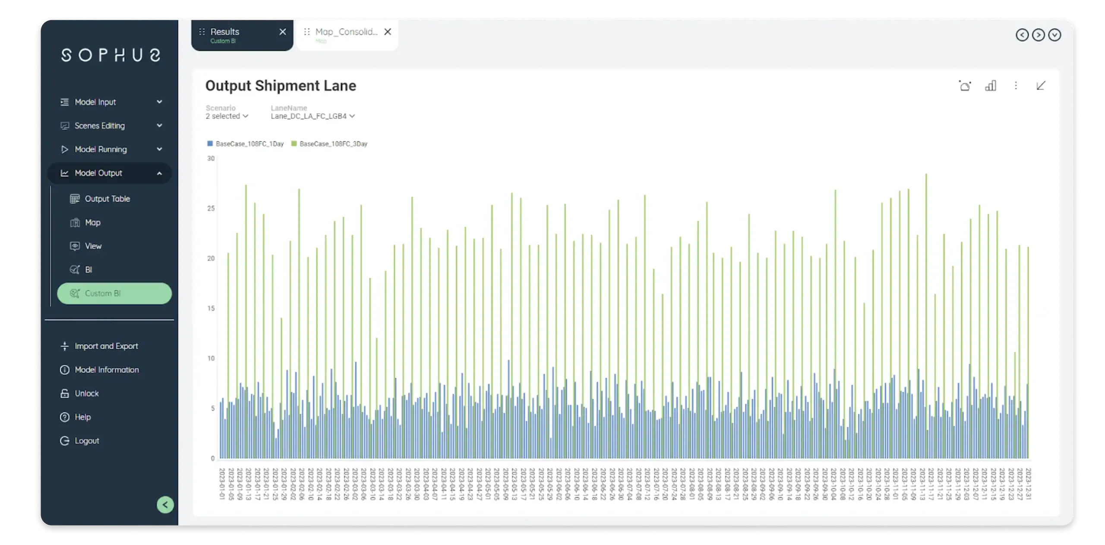Click the chart snapshot camera icon
This screenshot has width=1105, height=545.
pyautogui.click(x=965, y=86)
